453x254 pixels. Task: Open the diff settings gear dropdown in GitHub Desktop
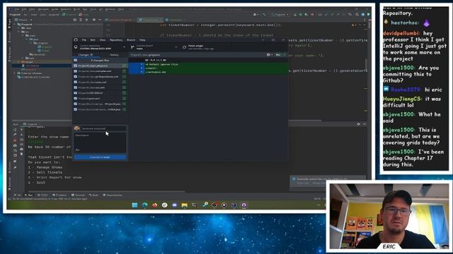tap(270, 55)
